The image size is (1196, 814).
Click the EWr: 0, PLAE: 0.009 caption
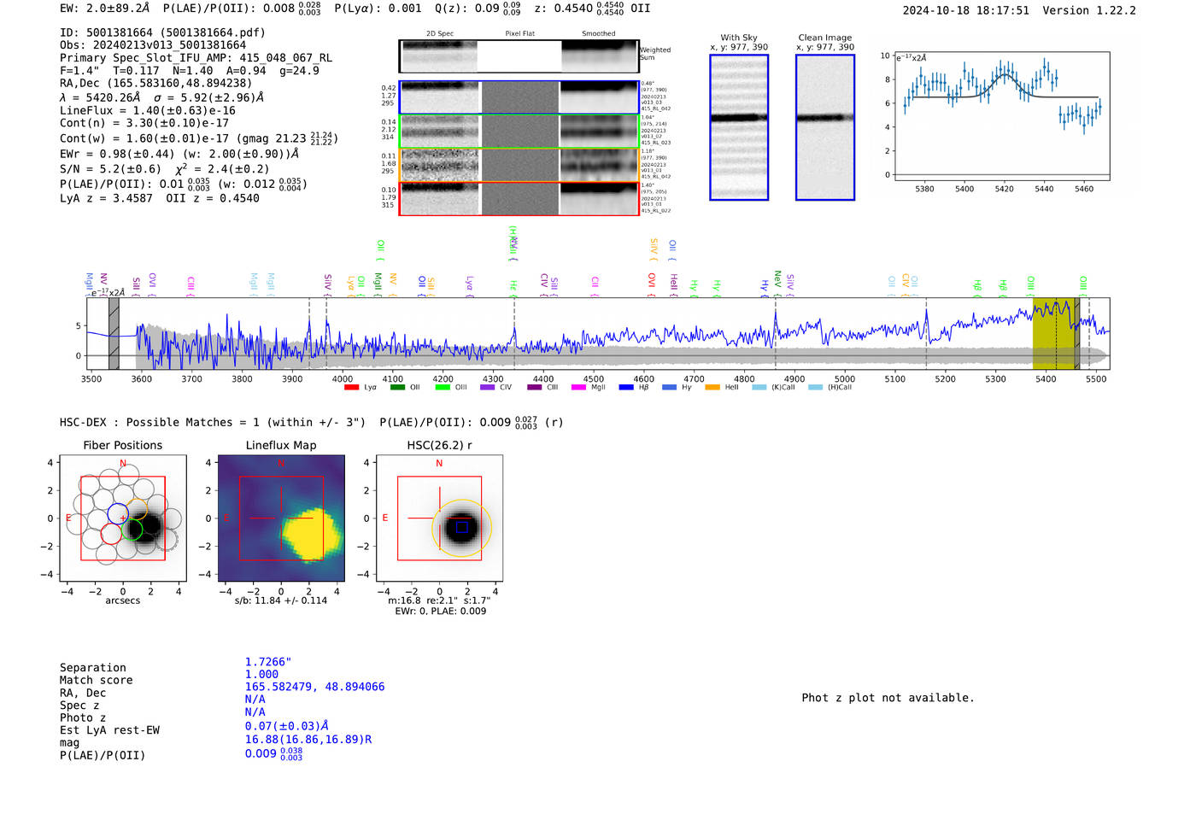tap(440, 612)
